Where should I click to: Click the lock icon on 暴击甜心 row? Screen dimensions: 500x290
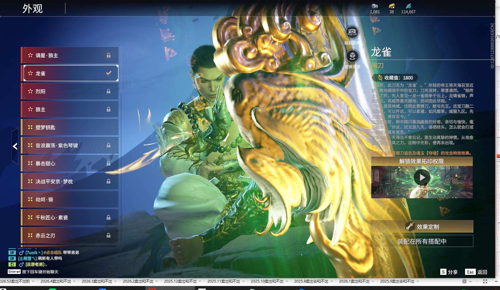109,163
